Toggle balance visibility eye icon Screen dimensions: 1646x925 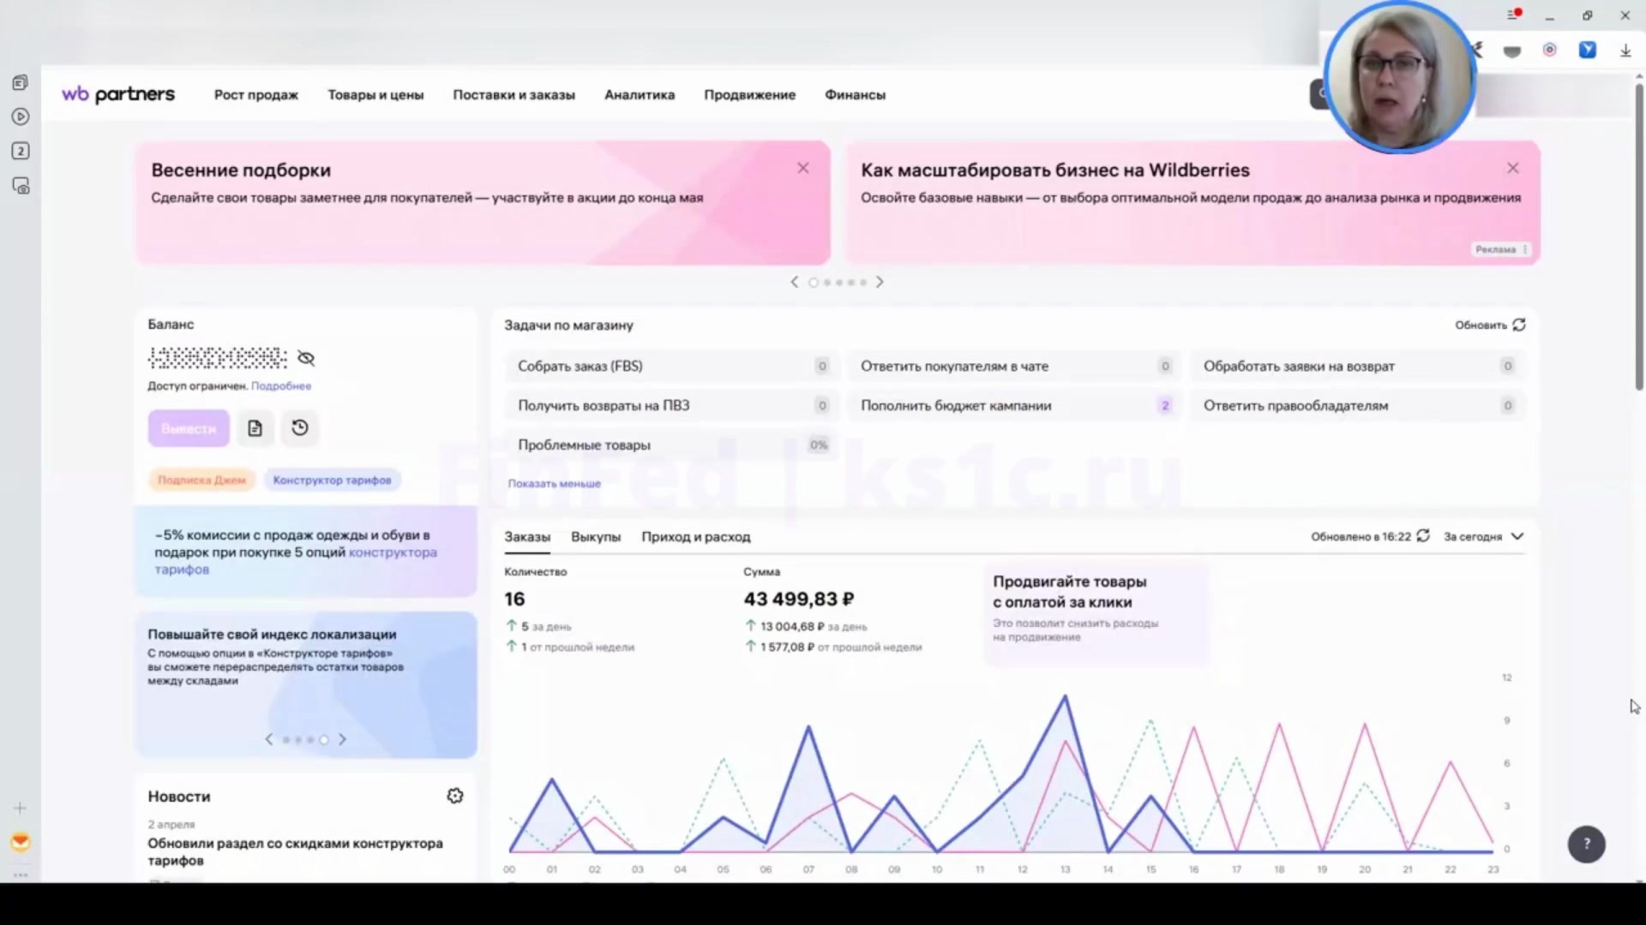[x=306, y=358]
